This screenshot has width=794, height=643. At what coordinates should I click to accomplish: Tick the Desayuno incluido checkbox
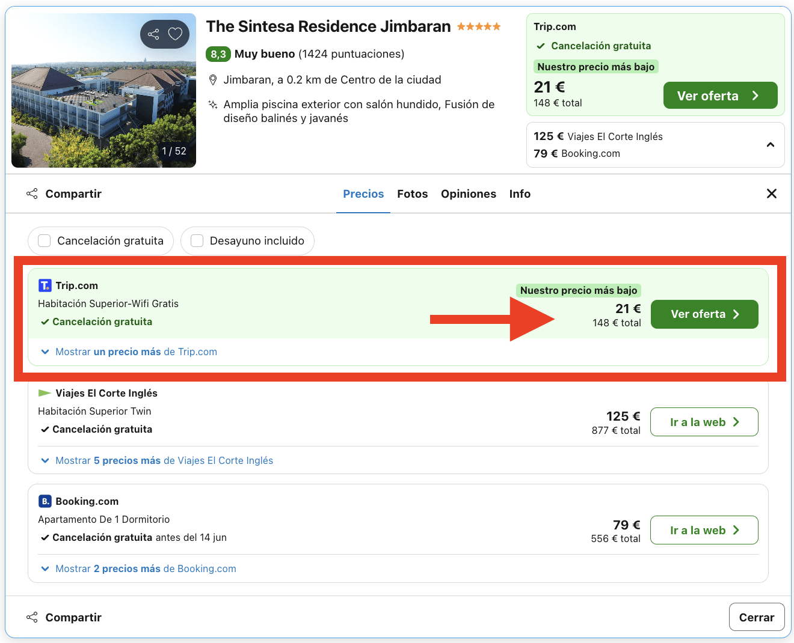(x=197, y=241)
